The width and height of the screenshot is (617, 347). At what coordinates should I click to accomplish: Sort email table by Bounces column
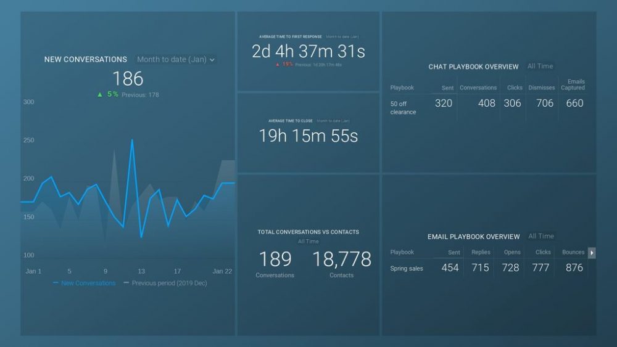pyautogui.click(x=573, y=252)
